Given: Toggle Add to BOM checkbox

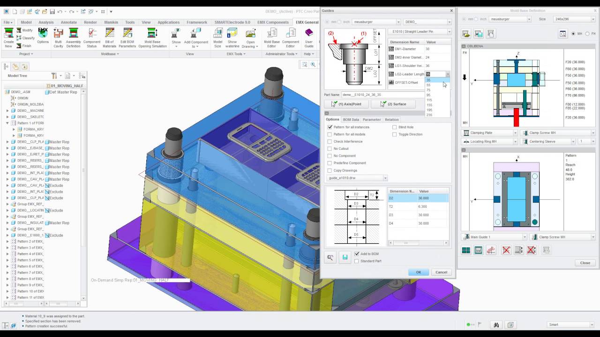Looking at the screenshot, I should coord(357,254).
